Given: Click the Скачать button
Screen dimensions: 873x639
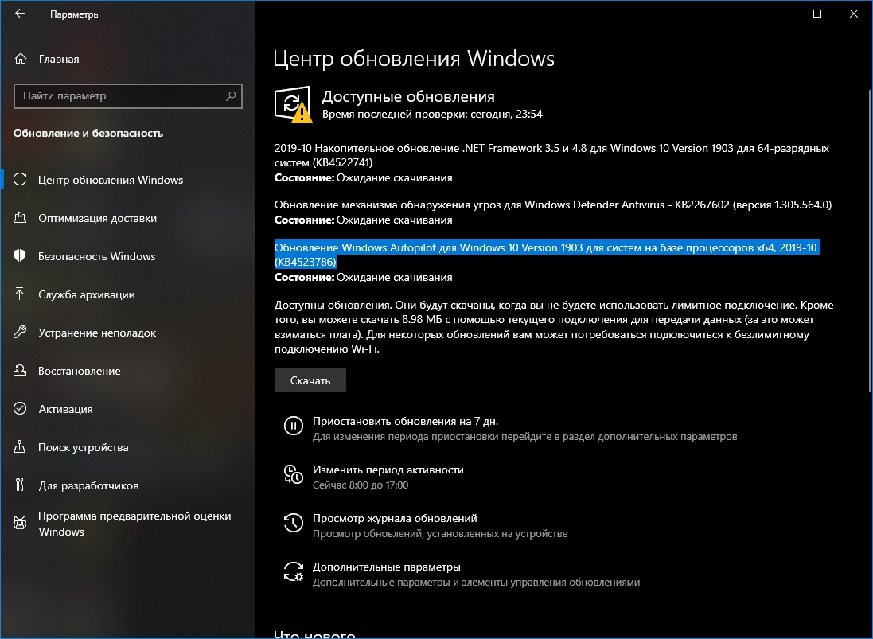Looking at the screenshot, I should pos(310,380).
